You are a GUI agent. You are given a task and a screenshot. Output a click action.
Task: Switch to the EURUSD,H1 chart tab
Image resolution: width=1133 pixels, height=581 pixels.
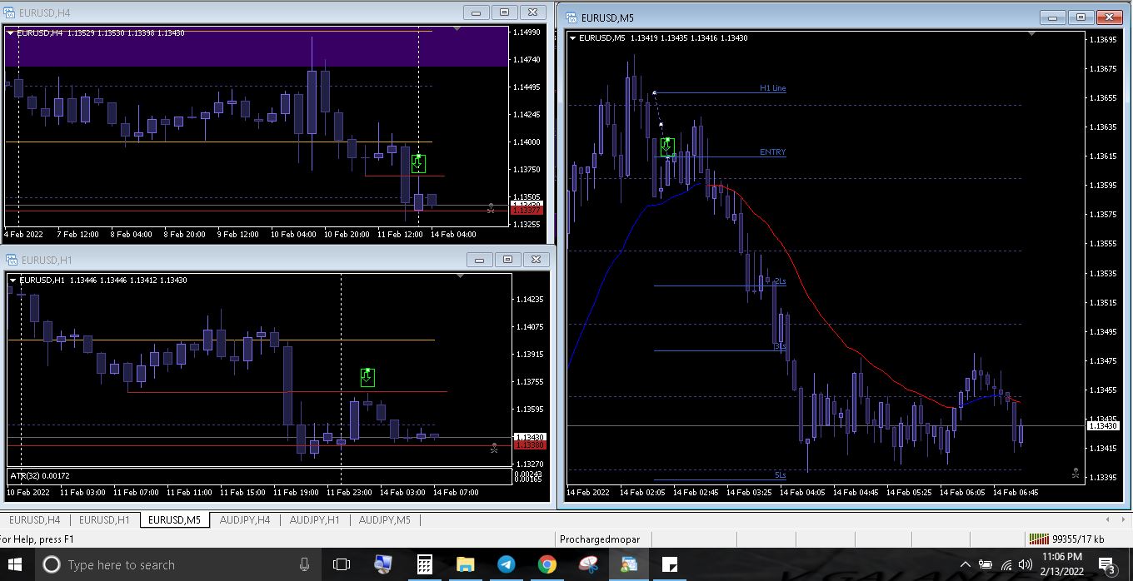(104, 520)
